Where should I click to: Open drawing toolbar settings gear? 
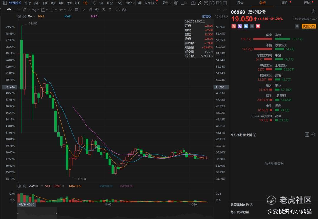tap(124, 10)
